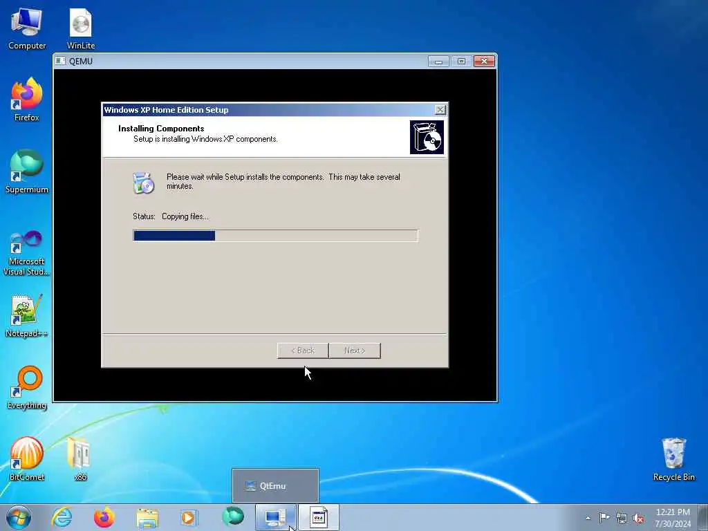Click "Windows XP Home Edition Setup" title
Viewport: 708px width, 531px height.
166,110
